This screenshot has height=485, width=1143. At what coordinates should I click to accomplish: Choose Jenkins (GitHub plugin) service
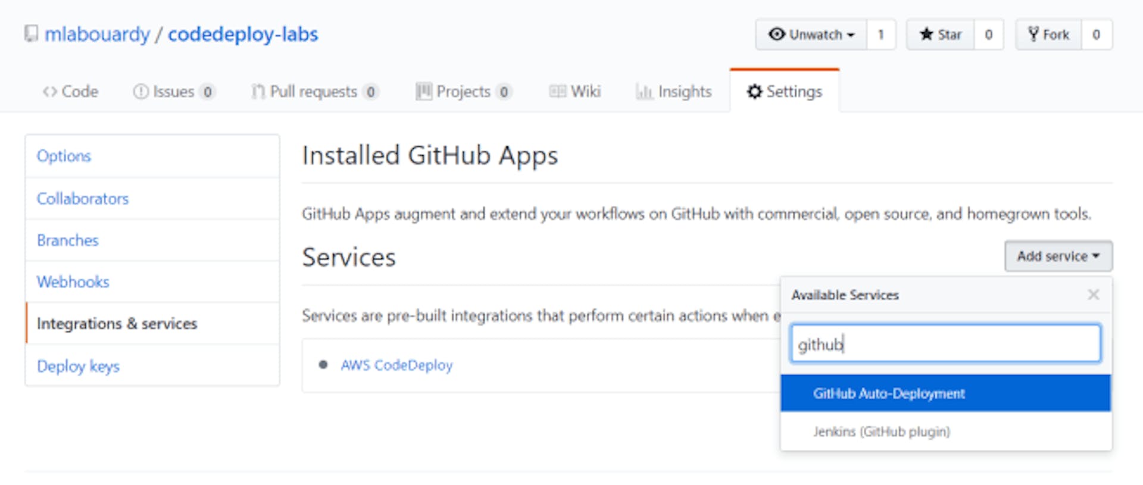[x=945, y=431]
